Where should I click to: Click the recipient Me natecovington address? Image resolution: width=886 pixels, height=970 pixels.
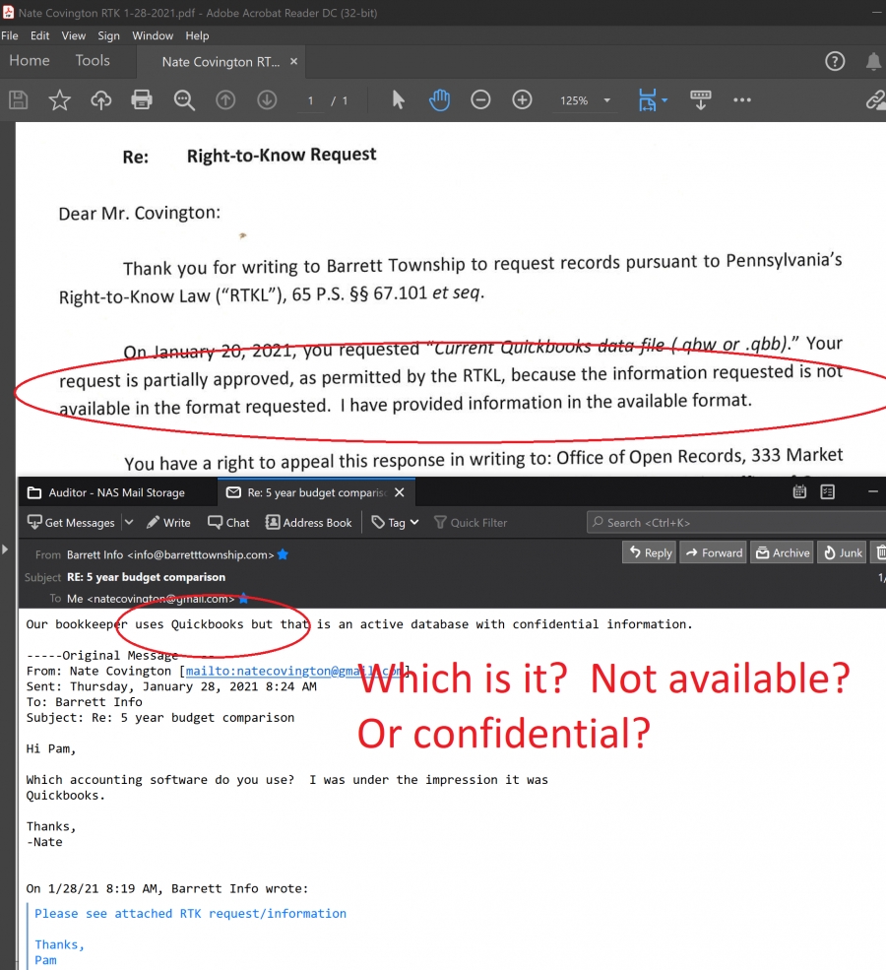coord(151,599)
